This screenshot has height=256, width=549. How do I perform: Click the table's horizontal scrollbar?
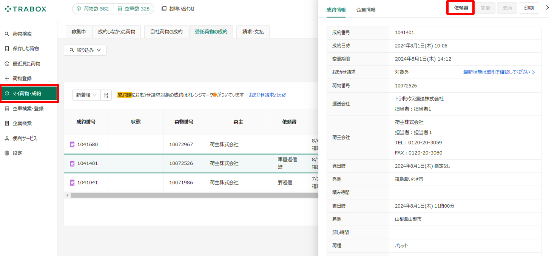(x=194, y=195)
